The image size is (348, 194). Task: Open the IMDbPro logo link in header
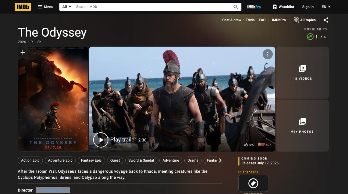(x=254, y=7)
